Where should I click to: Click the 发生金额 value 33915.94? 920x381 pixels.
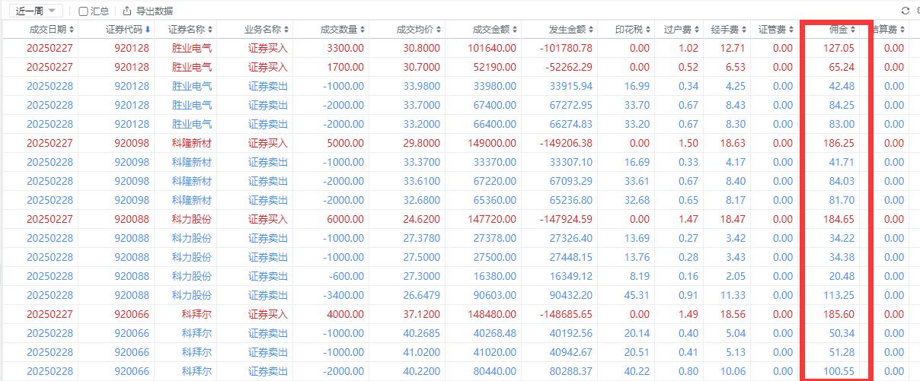pos(570,86)
